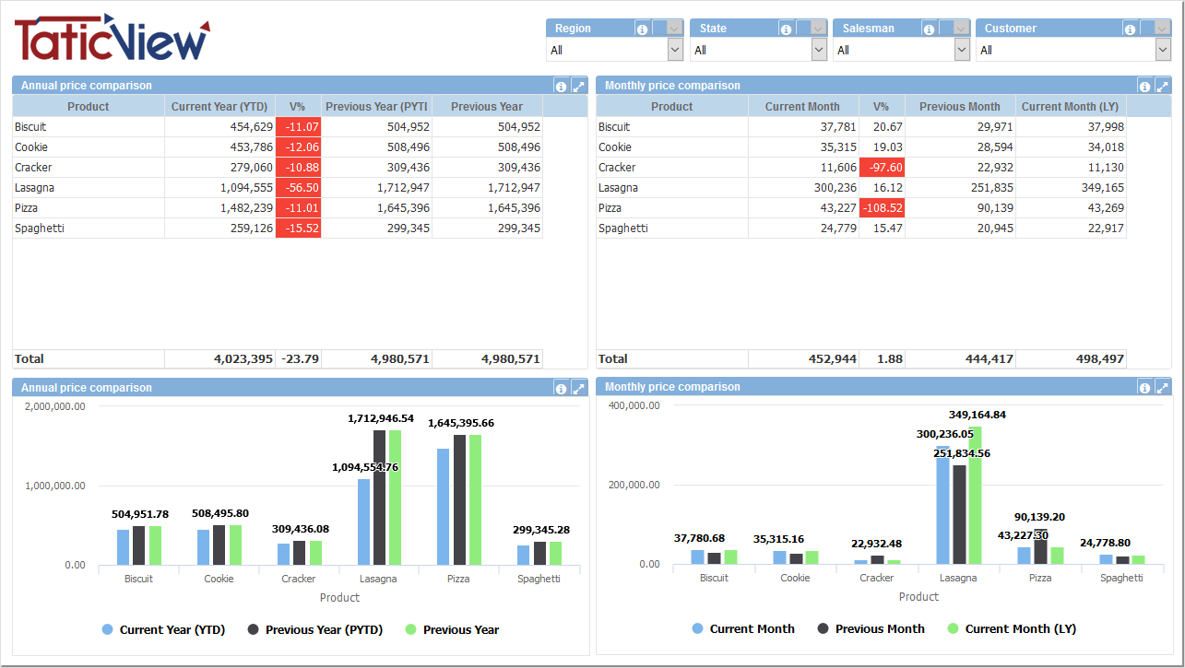This screenshot has width=1185, height=668.
Task: Toggle Current Month (LY) legend entry
Action: pyautogui.click(x=1020, y=629)
